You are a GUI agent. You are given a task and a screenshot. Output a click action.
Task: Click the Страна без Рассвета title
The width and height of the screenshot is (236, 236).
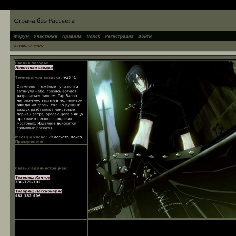44,21
